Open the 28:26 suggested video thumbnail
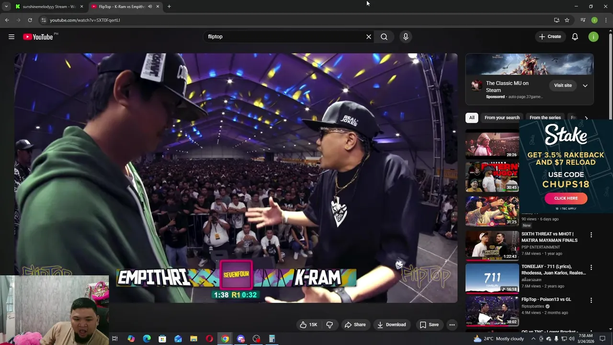Viewport: 613px width, 345px height. point(492,144)
